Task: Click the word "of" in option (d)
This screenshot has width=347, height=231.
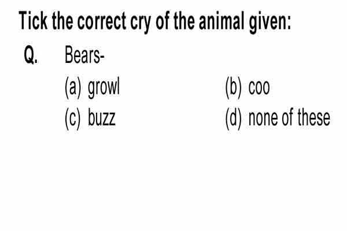Action: click(x=287, y=117)
